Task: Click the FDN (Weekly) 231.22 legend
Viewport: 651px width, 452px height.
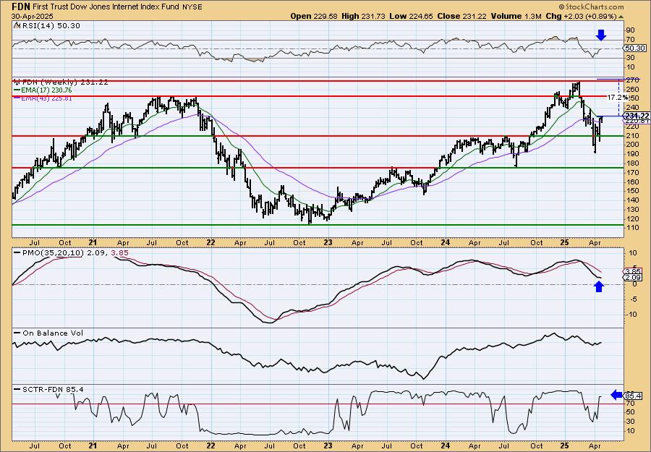Action: point(61,82)
